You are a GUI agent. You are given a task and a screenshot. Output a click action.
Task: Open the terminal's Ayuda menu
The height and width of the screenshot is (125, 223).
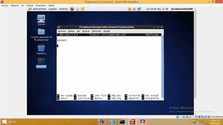(107, 31)
